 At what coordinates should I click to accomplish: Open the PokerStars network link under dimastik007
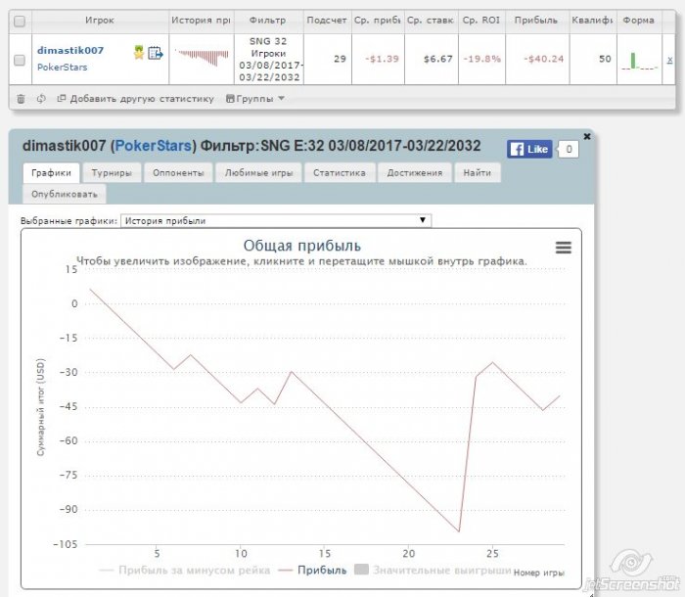62,68
